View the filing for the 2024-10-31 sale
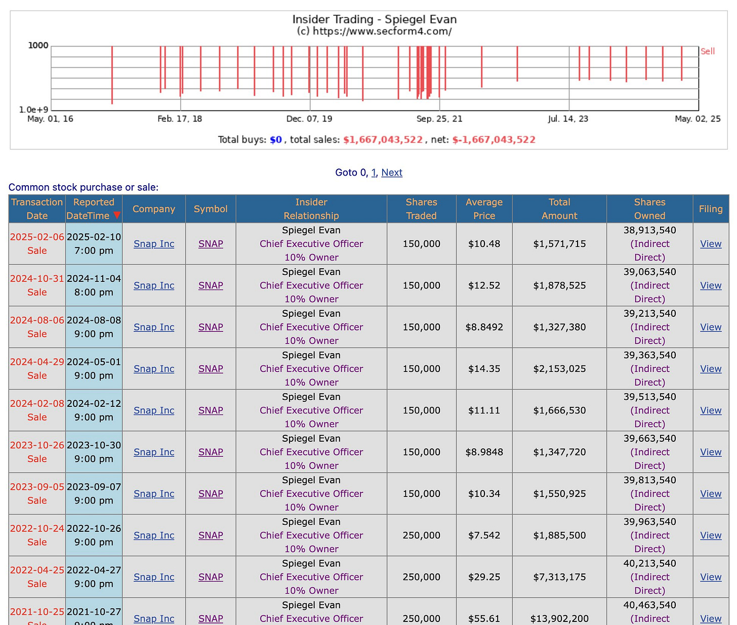737x625 pixels. click(711, 285)
